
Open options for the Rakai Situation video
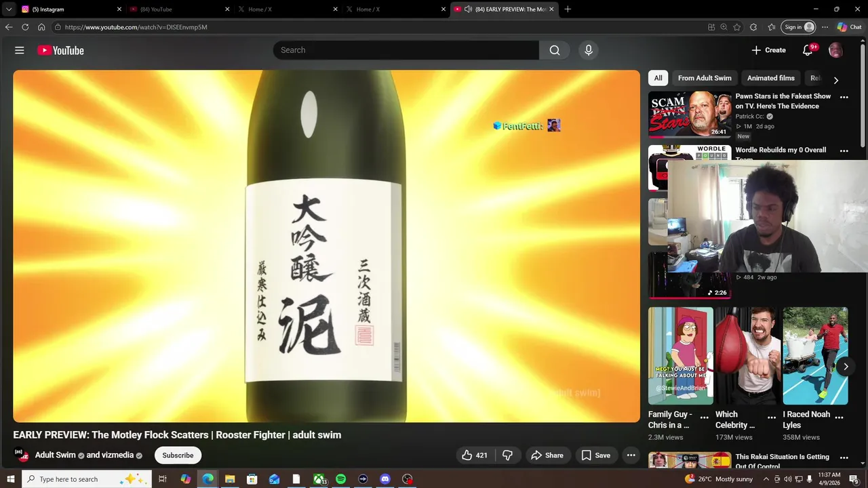(844, 458)
